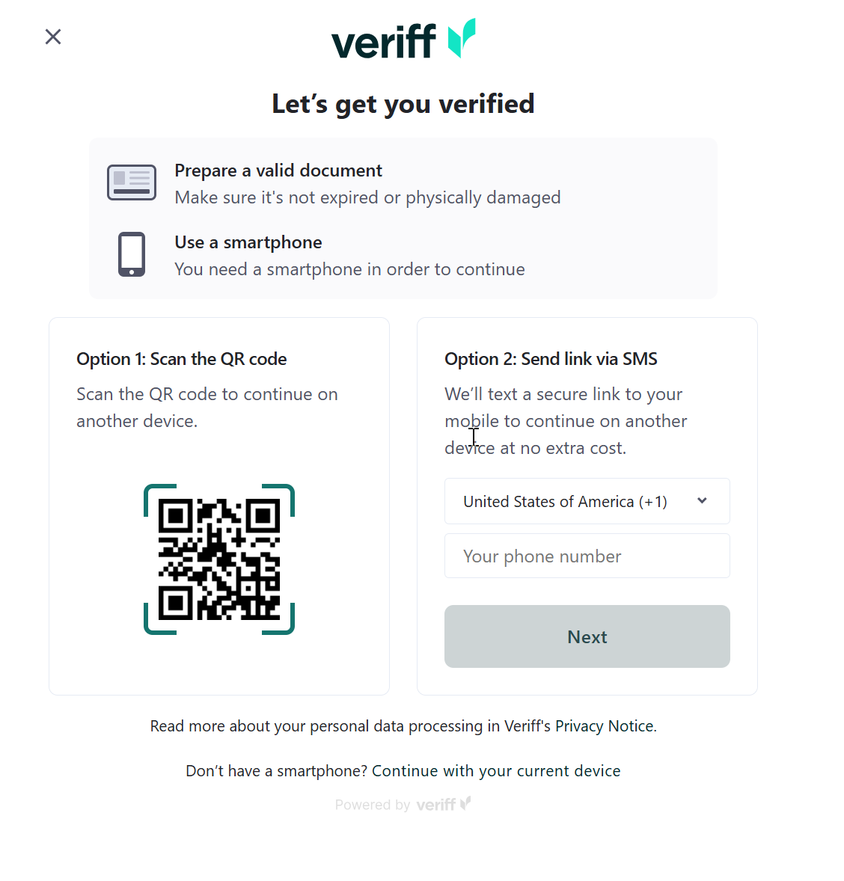Click the smartphone icon
Viewport: 844px width, 881px height.
(x=131, y=254)
